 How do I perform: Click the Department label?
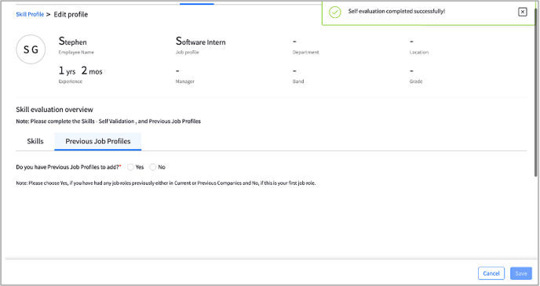tap(305, 52)
